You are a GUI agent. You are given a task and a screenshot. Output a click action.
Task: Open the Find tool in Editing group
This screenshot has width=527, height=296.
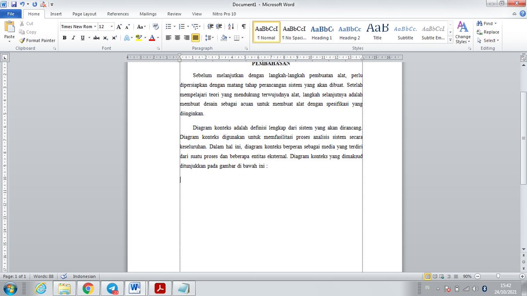pos(485,23)
